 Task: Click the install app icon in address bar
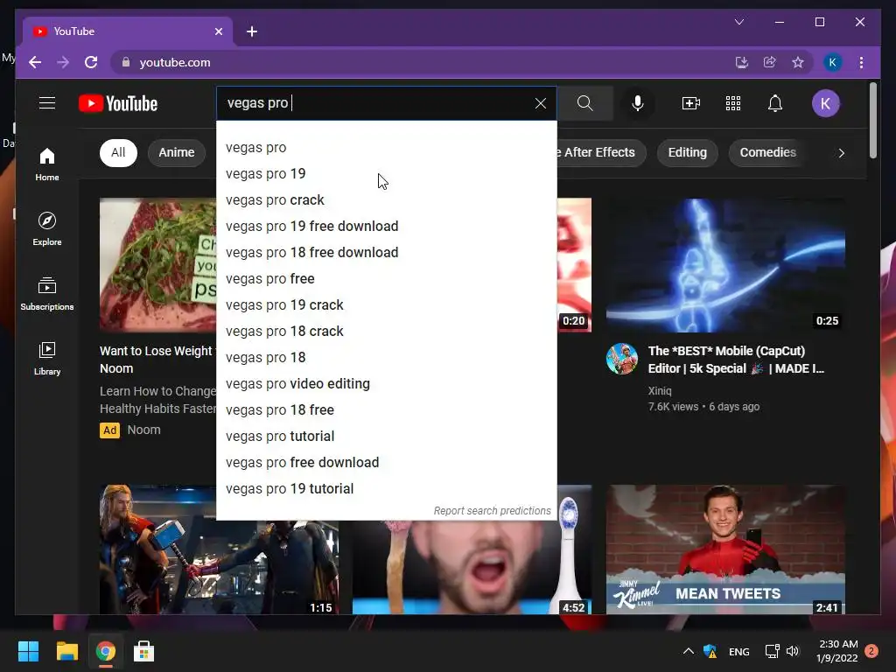[x=742, y=62]
